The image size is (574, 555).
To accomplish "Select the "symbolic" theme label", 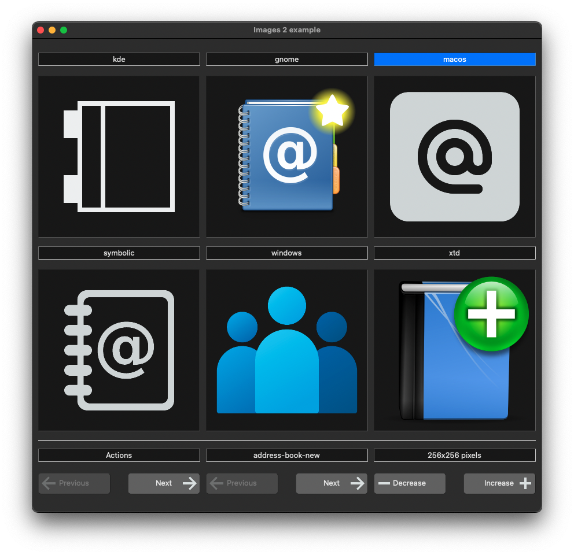I will point(119,253).
